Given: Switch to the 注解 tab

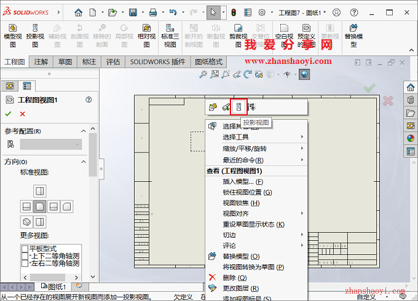Looking at the screenshot, I should tap(41, 62).
